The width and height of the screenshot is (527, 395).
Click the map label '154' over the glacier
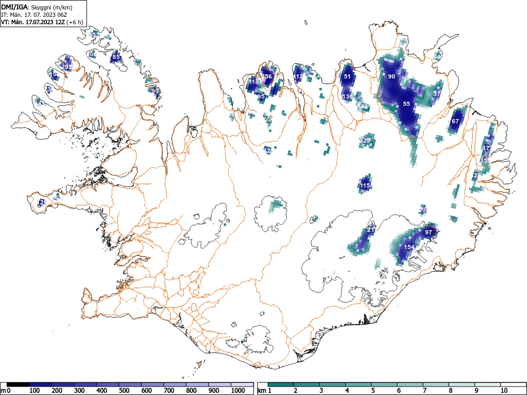[x=409, y=247]
